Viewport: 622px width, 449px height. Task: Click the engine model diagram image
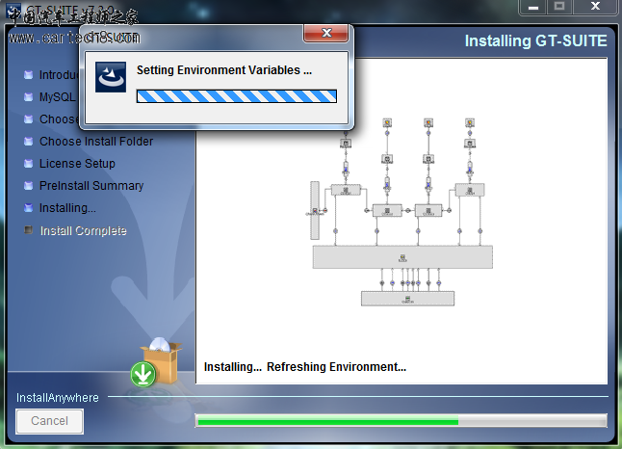pos(401,212)
